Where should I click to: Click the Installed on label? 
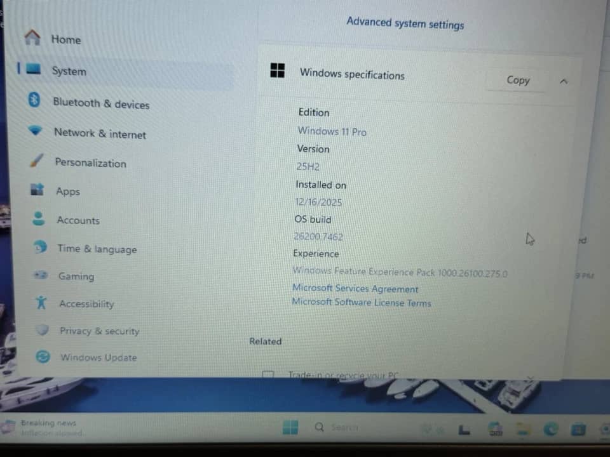pyautogui.click(x=321, y=185)
